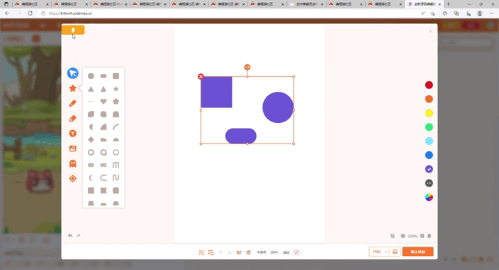Pick the quarter-circle wedge shape
499x270 pixels.
[103, 127]
